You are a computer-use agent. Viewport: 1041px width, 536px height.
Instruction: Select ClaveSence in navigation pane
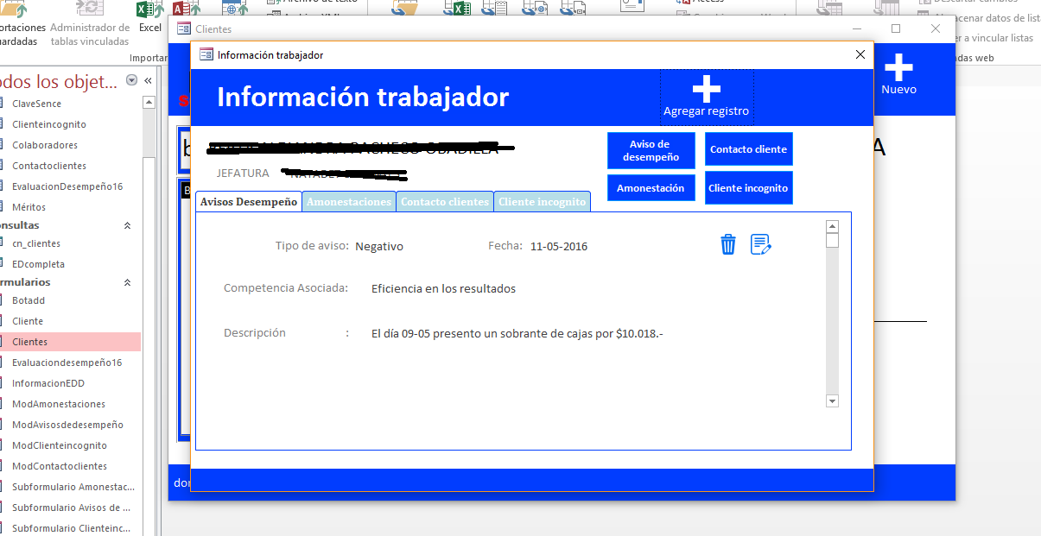point(36,104)
